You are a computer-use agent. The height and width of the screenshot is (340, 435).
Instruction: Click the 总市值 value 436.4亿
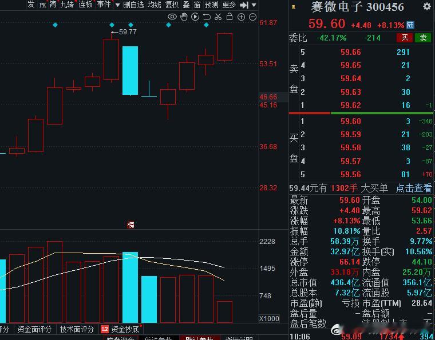coord(345,282)
